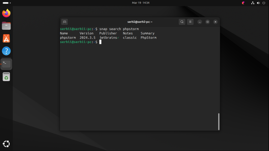Open the Activities workspace indicator
The width and height of the screenshot is (269, 151).
click(7, 3)
